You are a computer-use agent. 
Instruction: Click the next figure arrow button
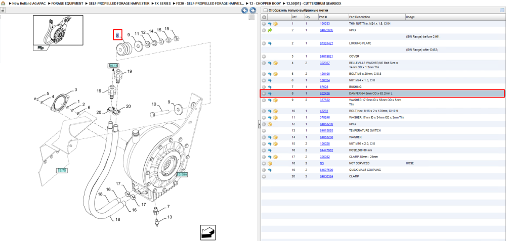click(252, 10)
